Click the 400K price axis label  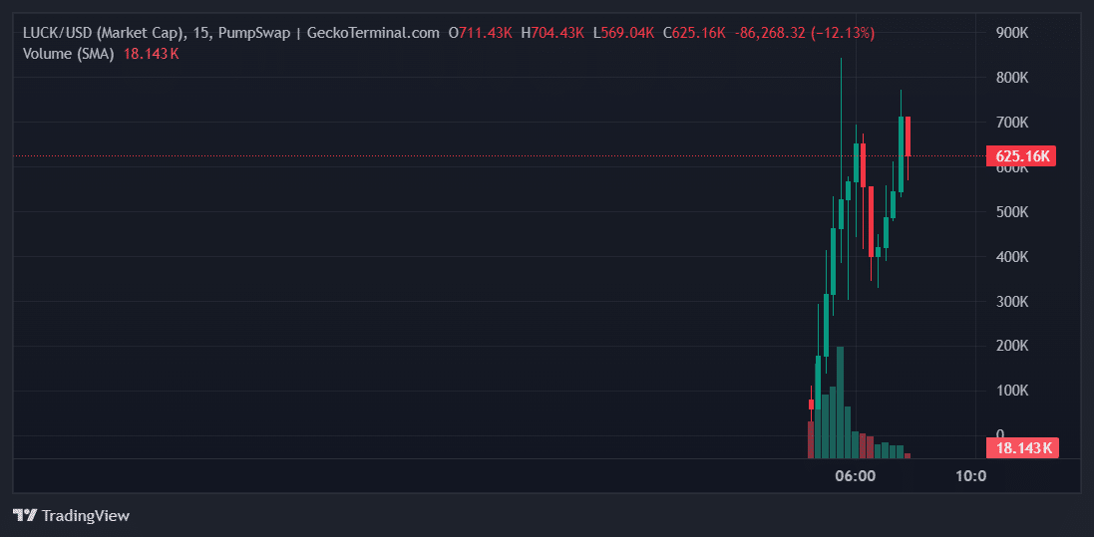click(1011, 257)
